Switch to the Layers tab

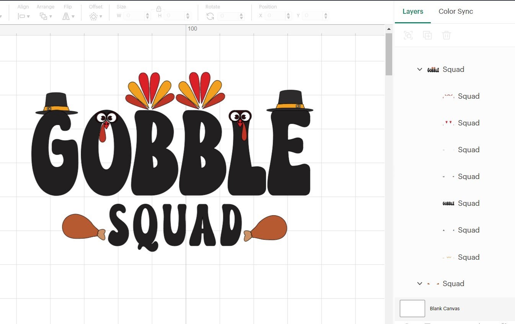pos(413,11)
